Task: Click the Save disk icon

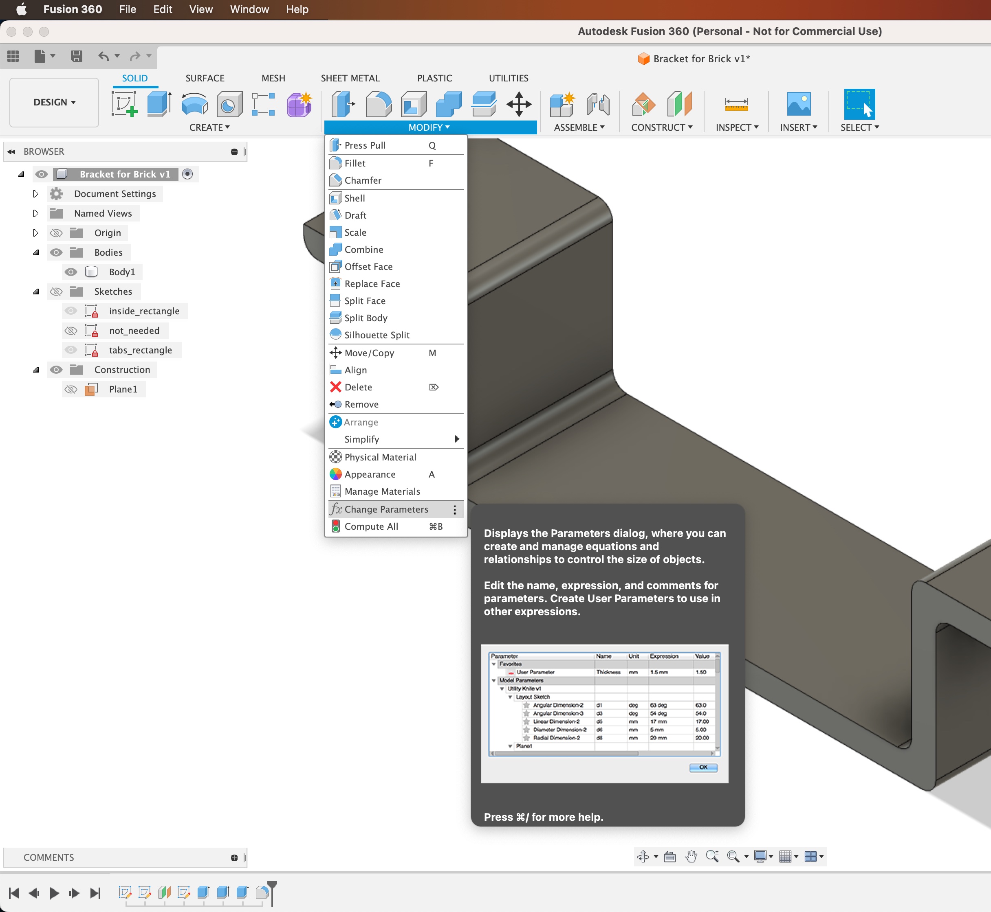Action: point(76,56)
